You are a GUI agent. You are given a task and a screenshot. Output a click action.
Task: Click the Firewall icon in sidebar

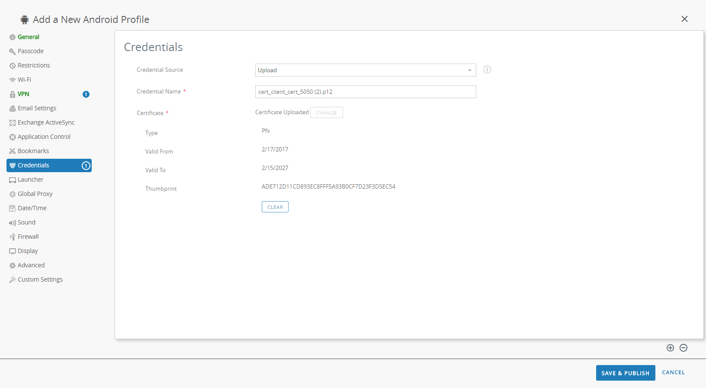pyautogui.click(x=12, y=237)
